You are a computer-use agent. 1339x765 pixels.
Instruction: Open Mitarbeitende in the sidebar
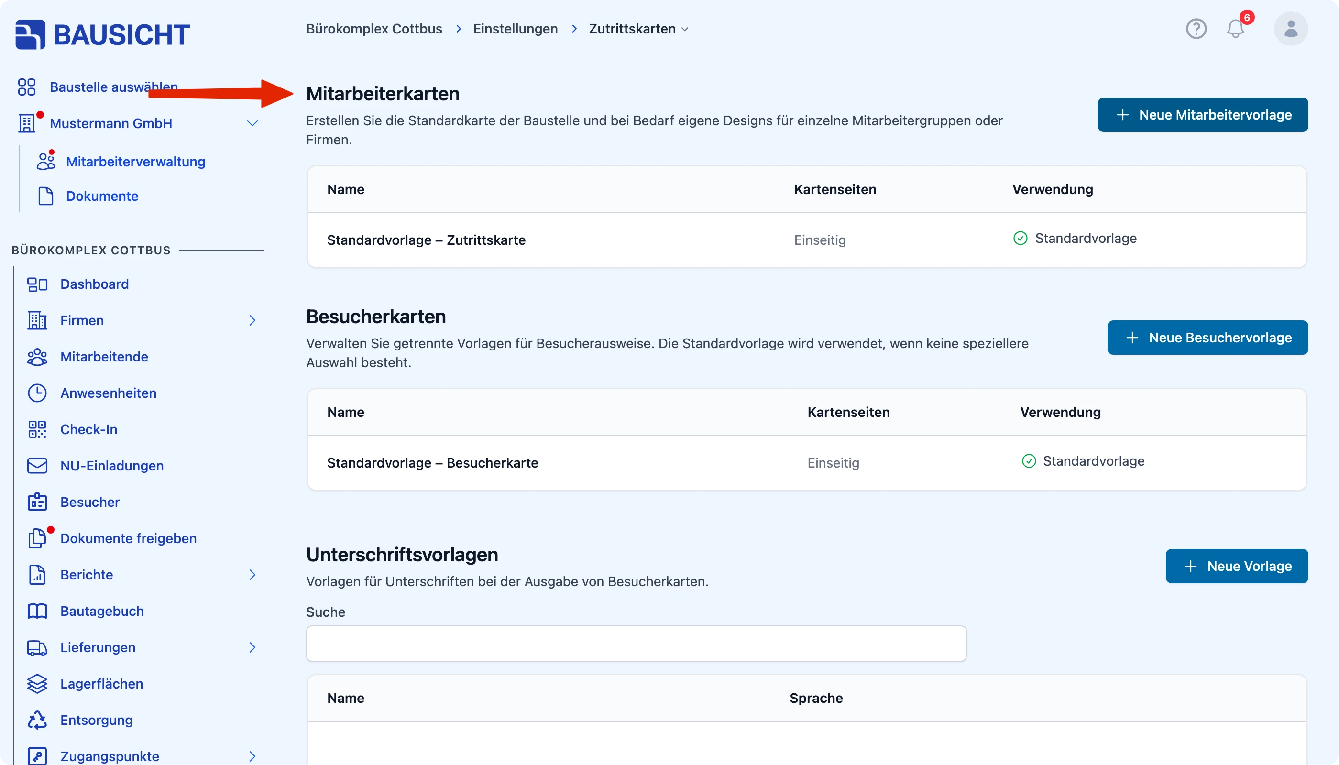104,357
